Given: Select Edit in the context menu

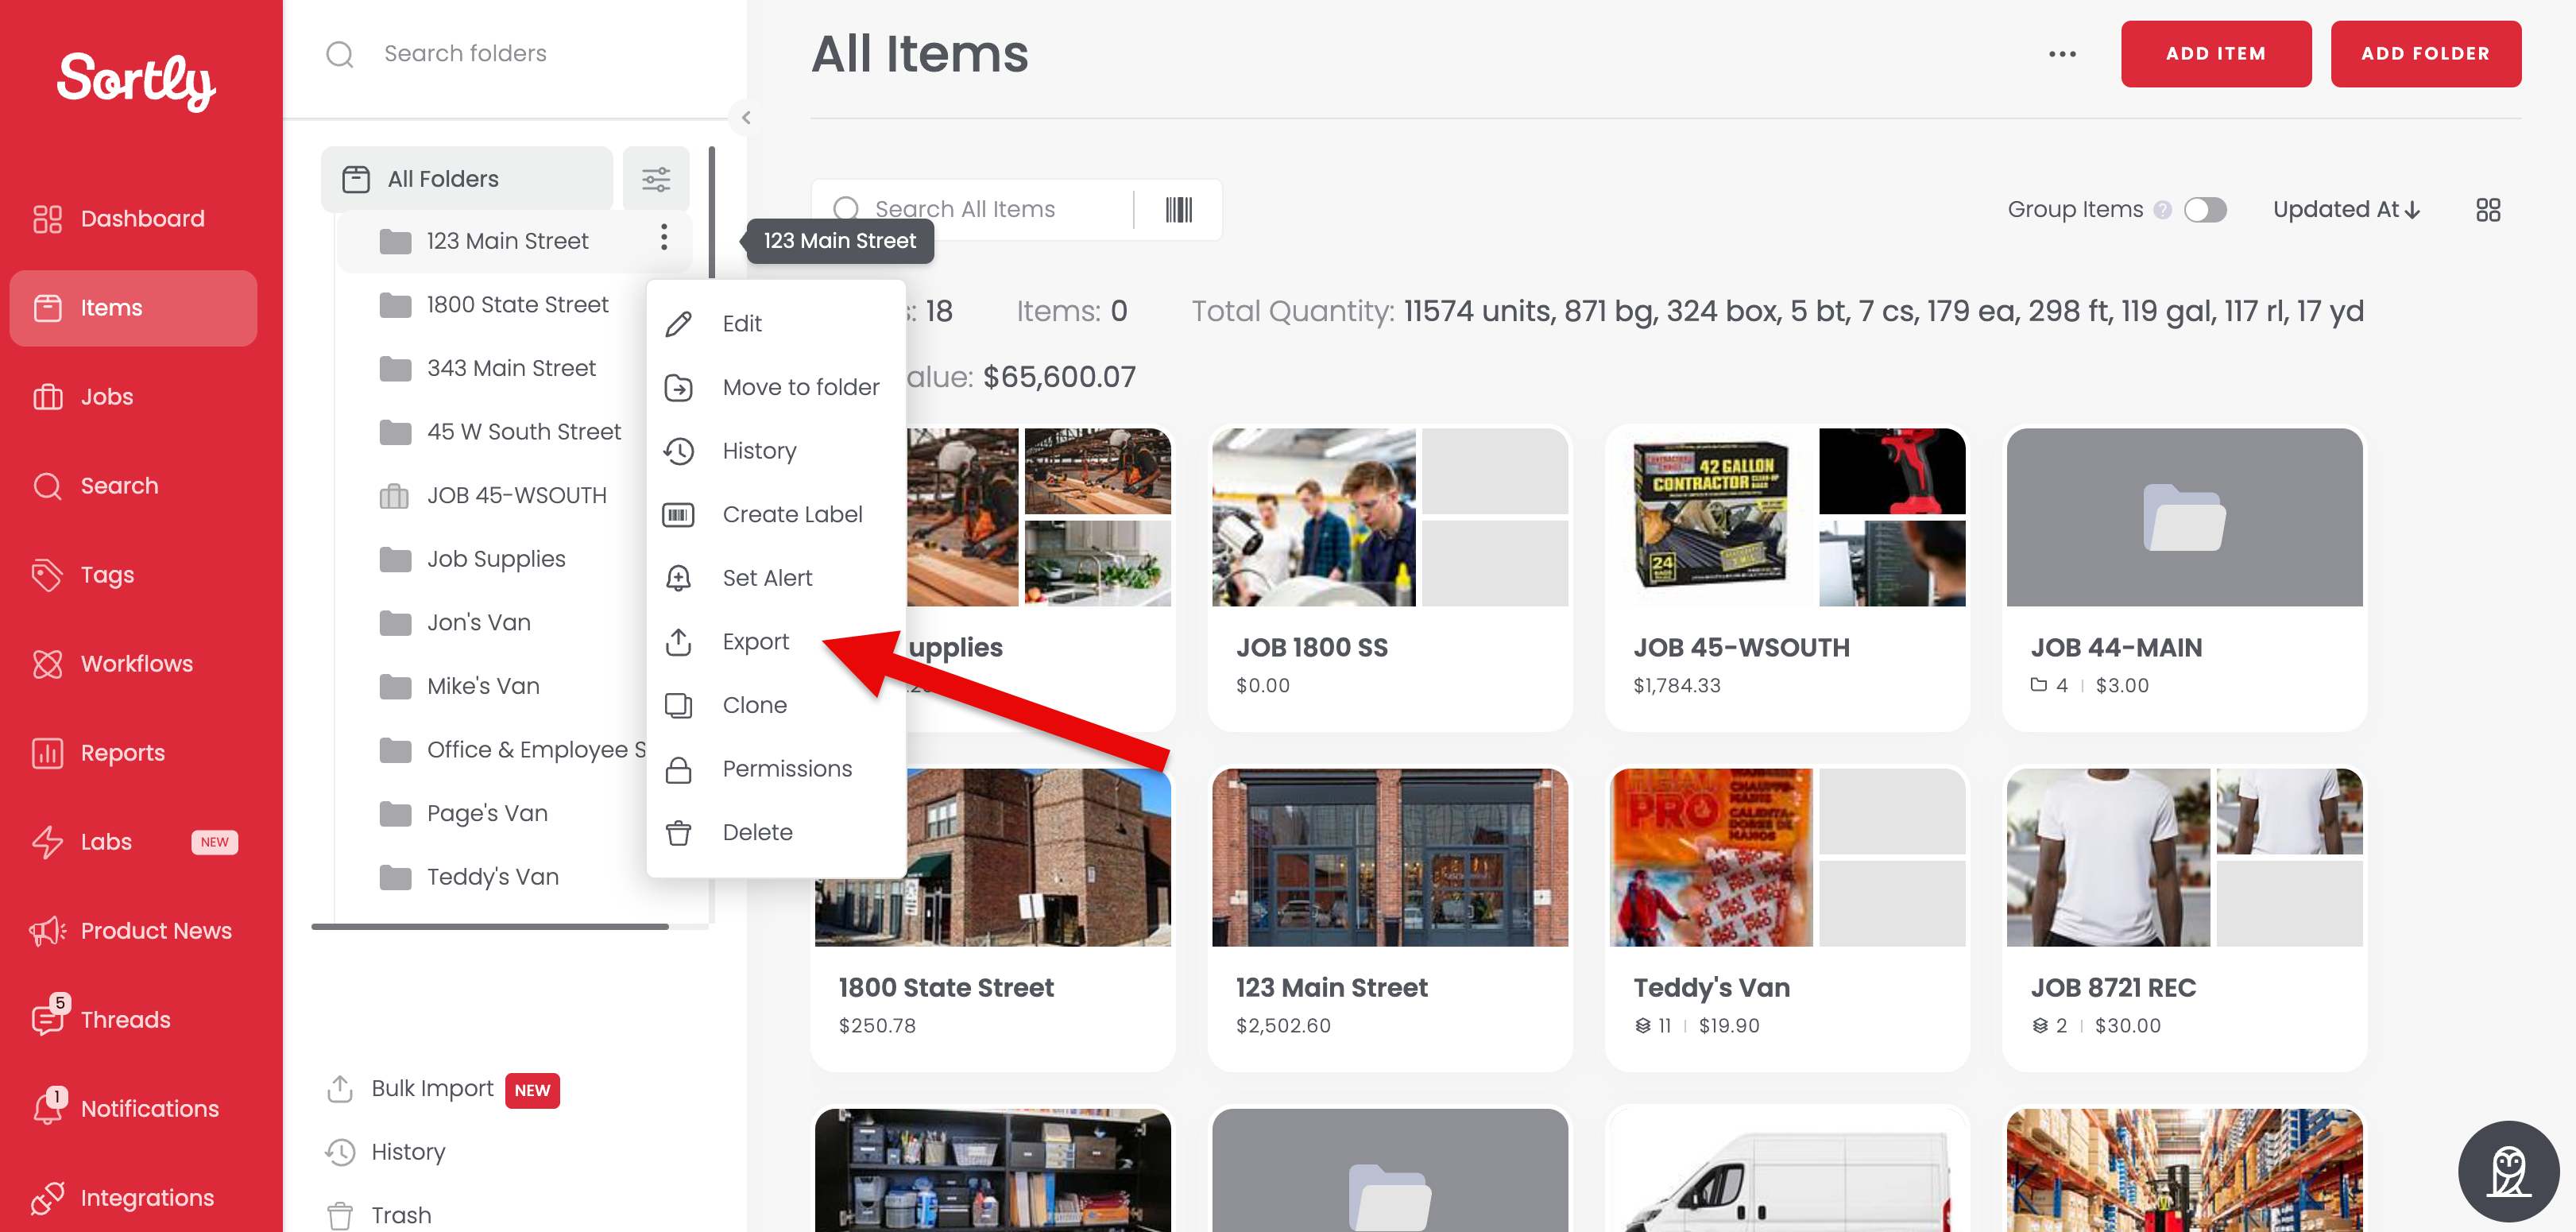Looking at the screenshot, I should (775, 323).
